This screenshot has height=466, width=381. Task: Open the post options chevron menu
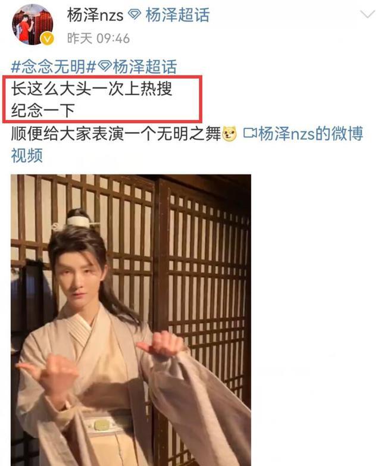368,14
